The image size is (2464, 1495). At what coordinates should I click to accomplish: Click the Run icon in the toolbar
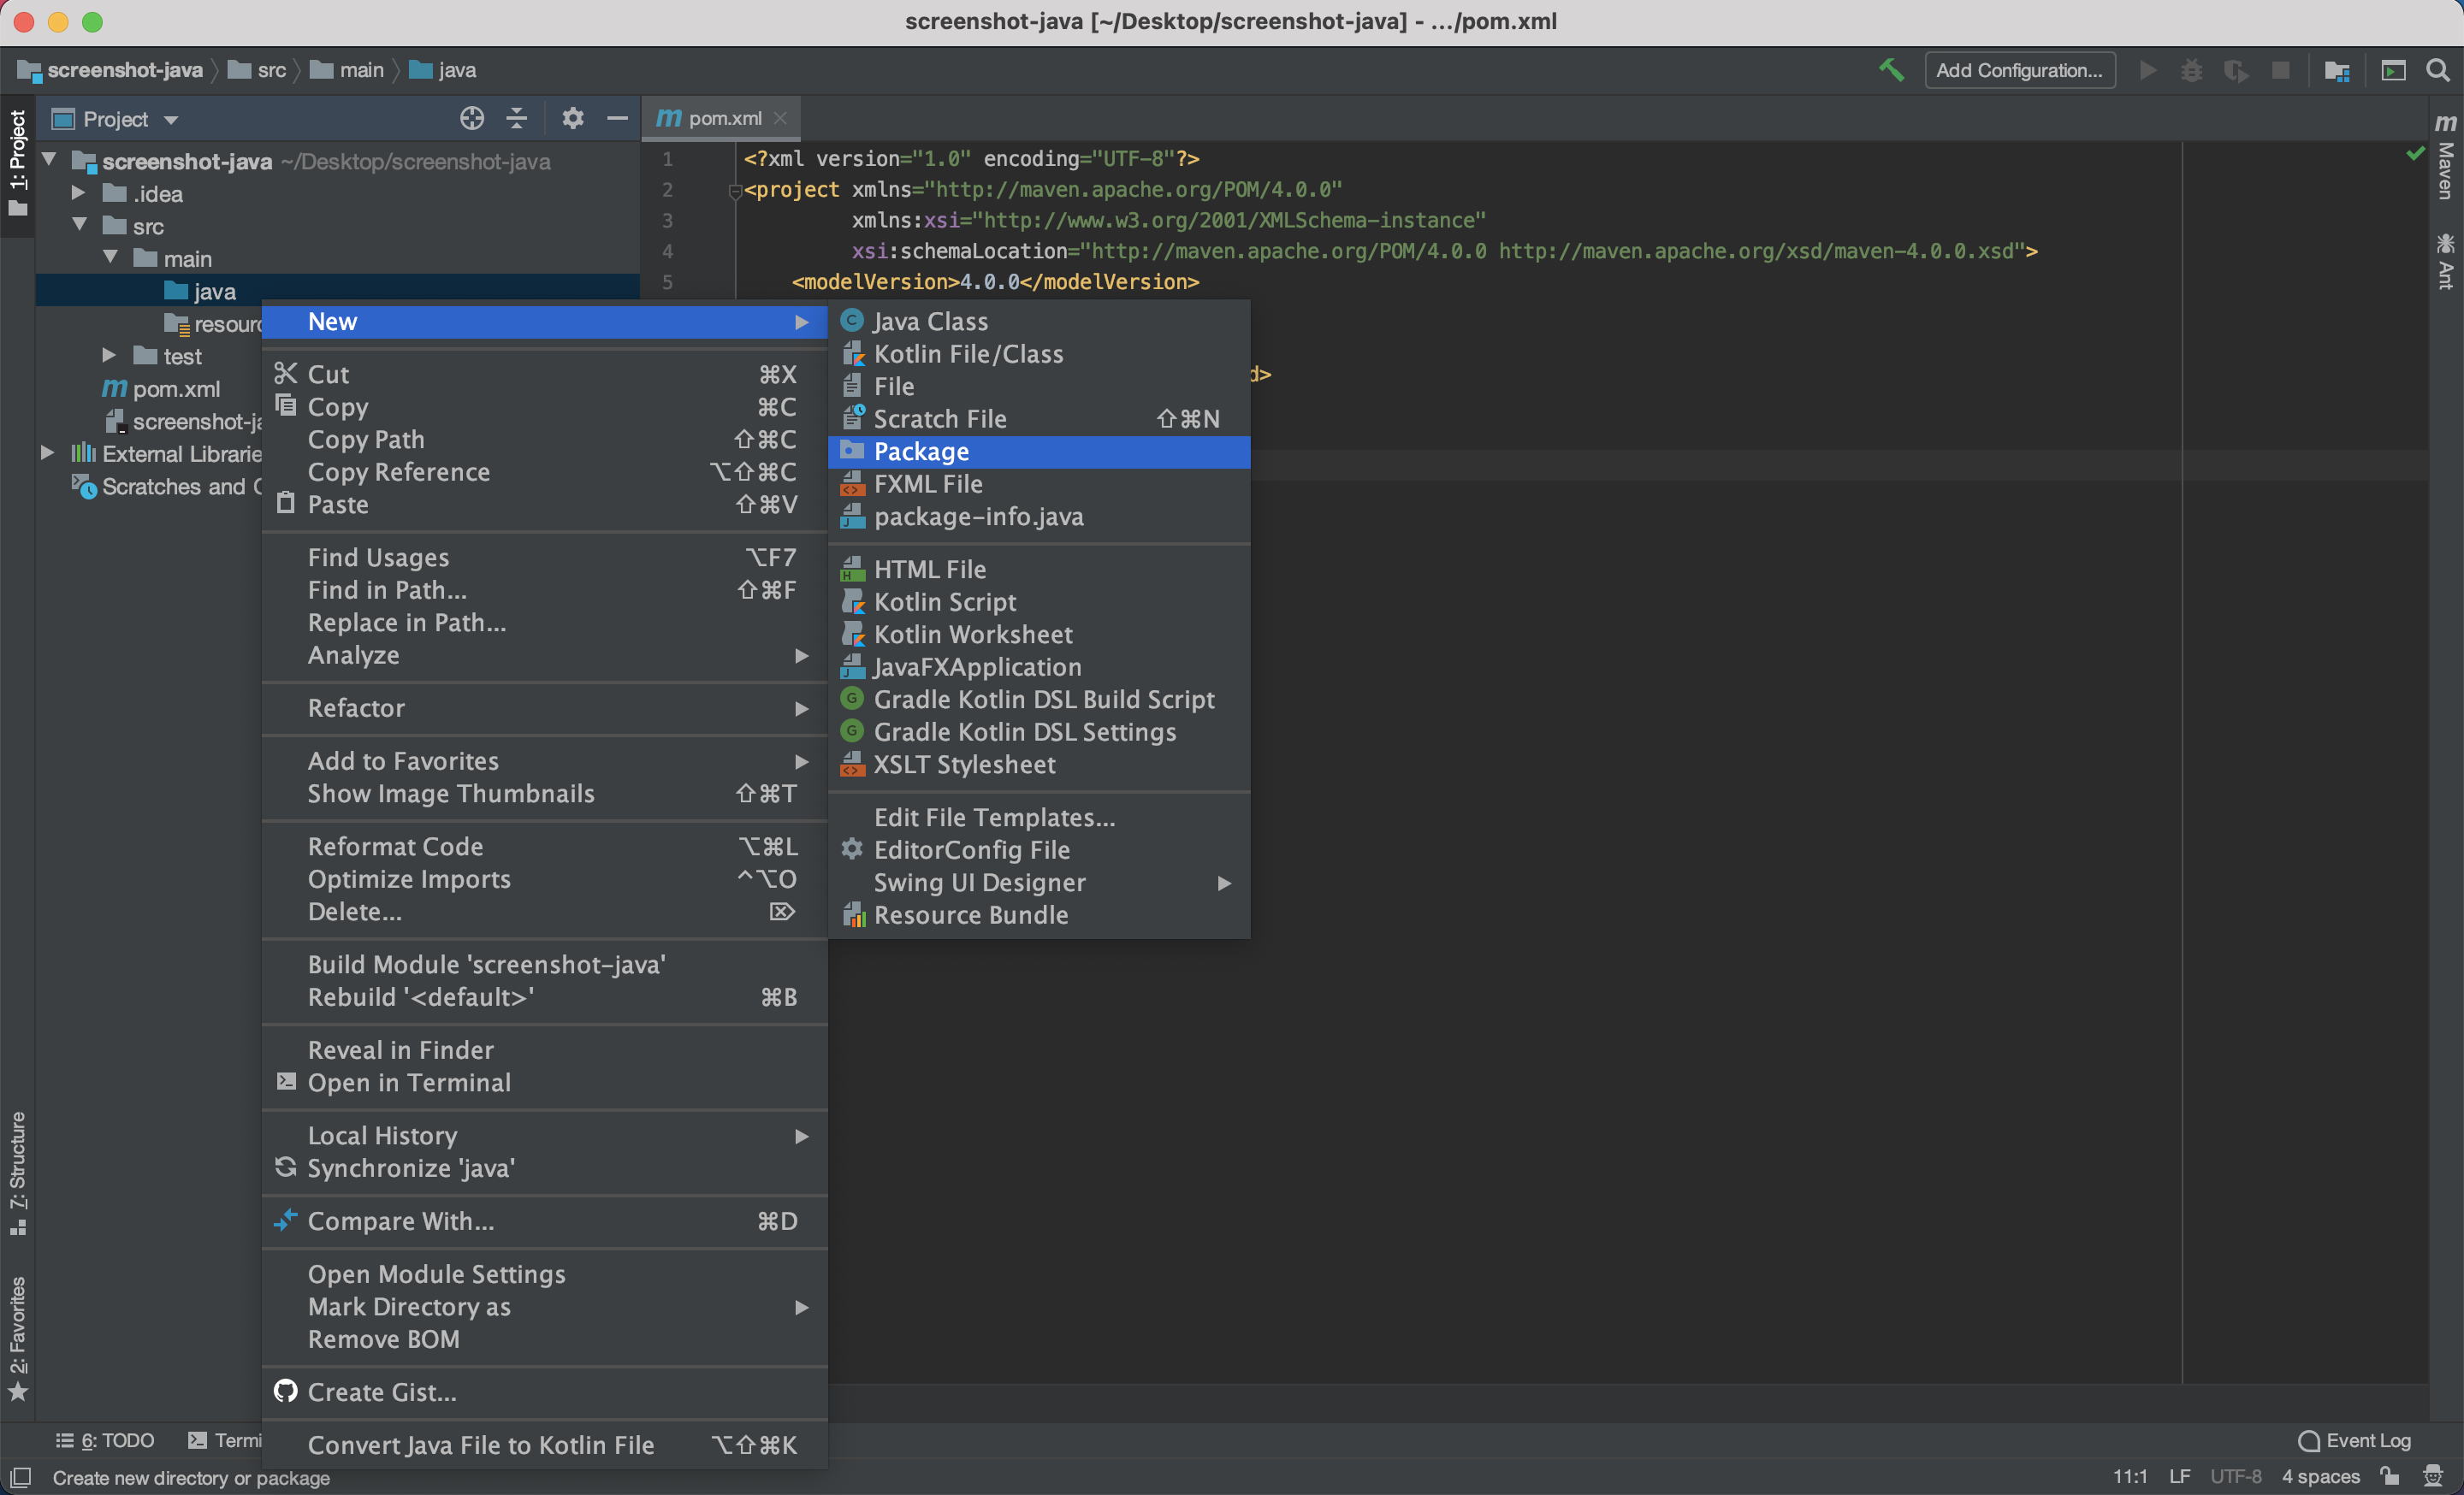2149,70
